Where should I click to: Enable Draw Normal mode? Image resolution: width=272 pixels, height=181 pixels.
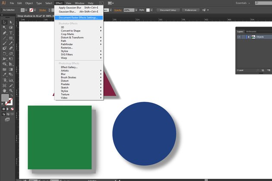click(x=3, y=114)
